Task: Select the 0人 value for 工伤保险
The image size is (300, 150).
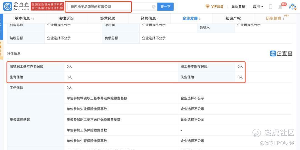Action: tap(69, 88)
